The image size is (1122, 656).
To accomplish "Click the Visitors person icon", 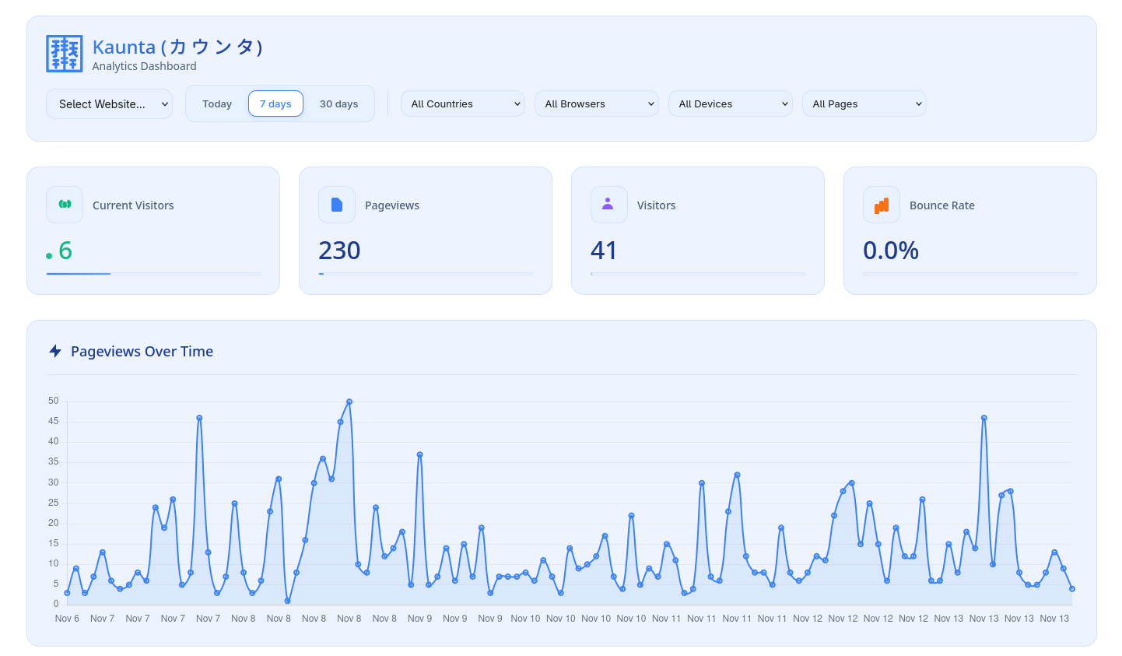I will 608,205.
